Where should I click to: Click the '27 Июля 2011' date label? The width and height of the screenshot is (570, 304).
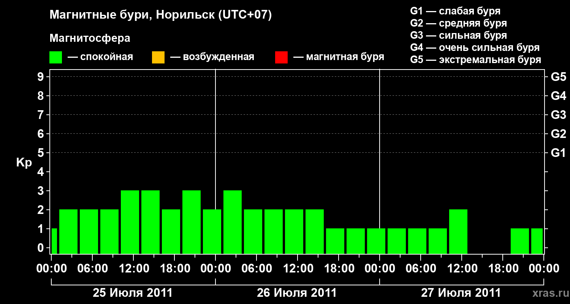point(461,293)
